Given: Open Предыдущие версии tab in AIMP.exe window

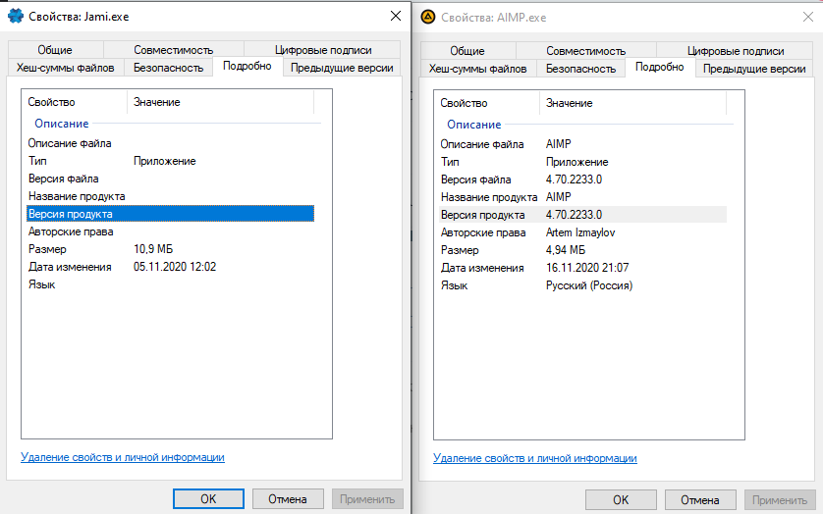Looking at the screenshot, I should tap(754, 69).
